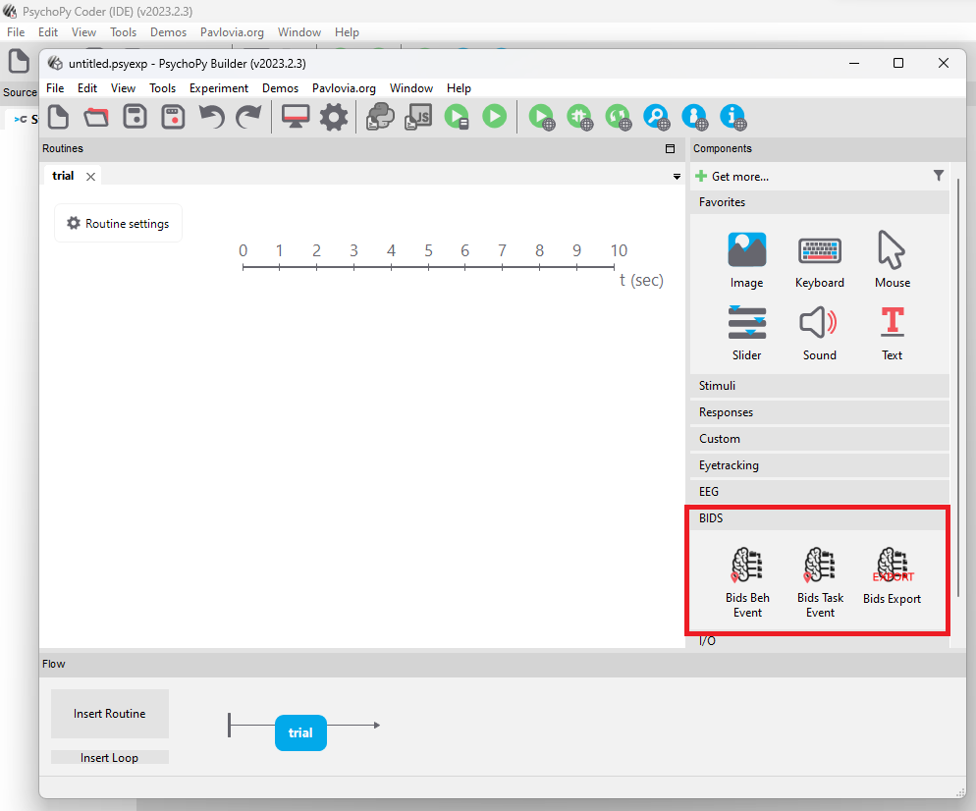Add a Slider component

pyautogui.click(x=747, y=333)
